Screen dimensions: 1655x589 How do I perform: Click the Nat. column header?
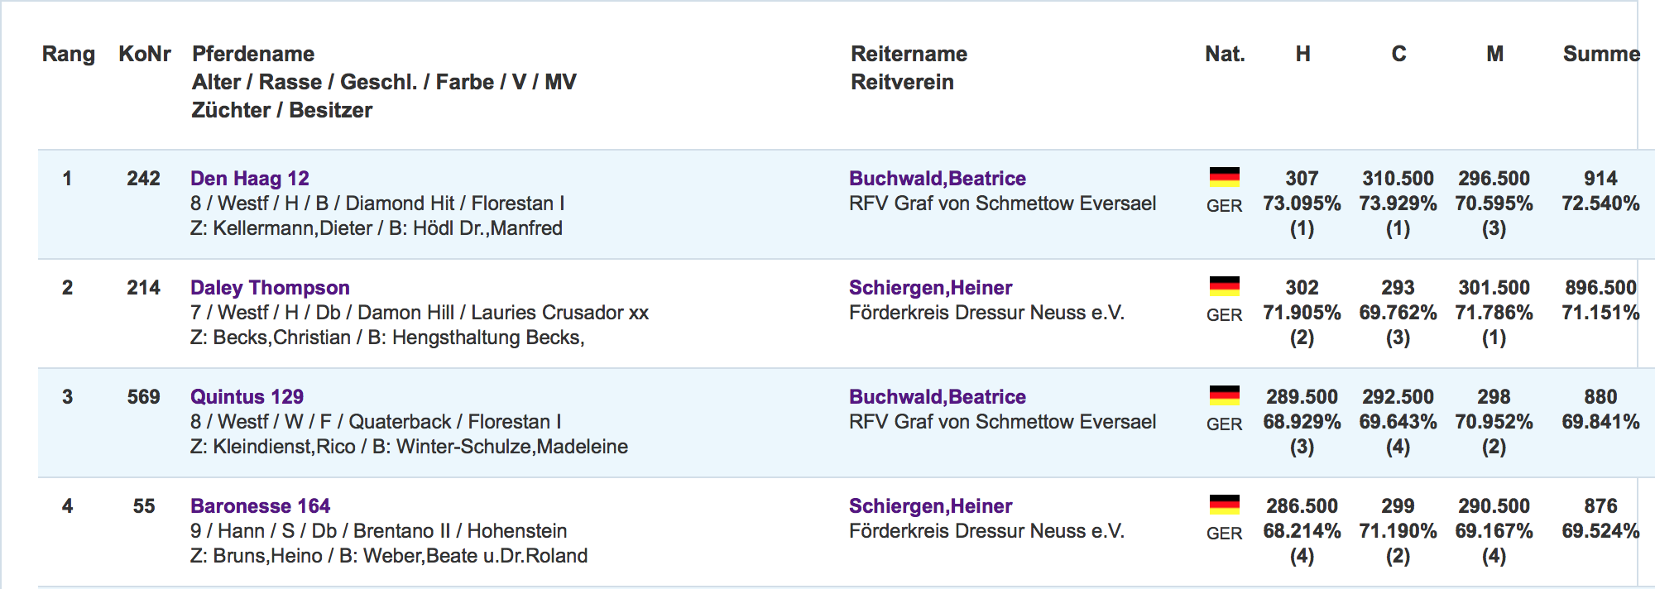[x=1225, y=55]
